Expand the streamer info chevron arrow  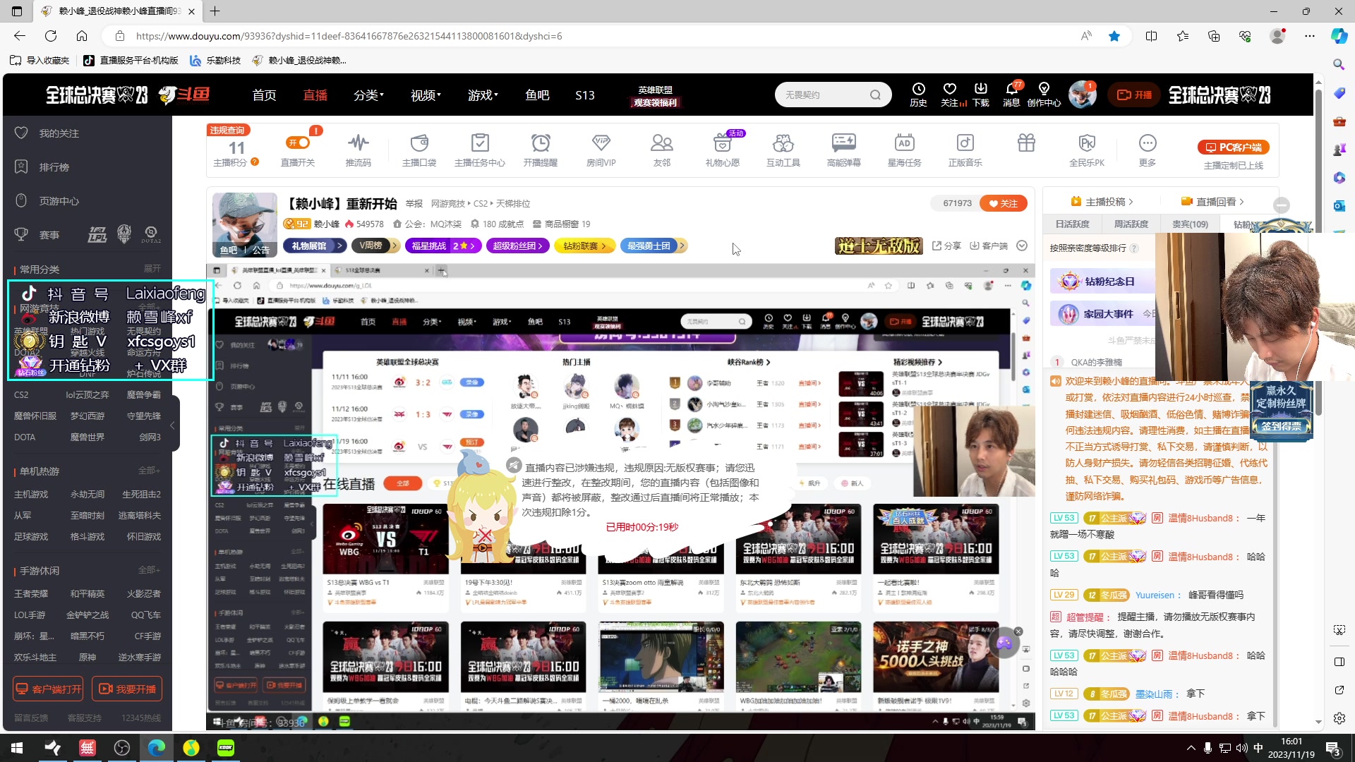(1022, 246)
